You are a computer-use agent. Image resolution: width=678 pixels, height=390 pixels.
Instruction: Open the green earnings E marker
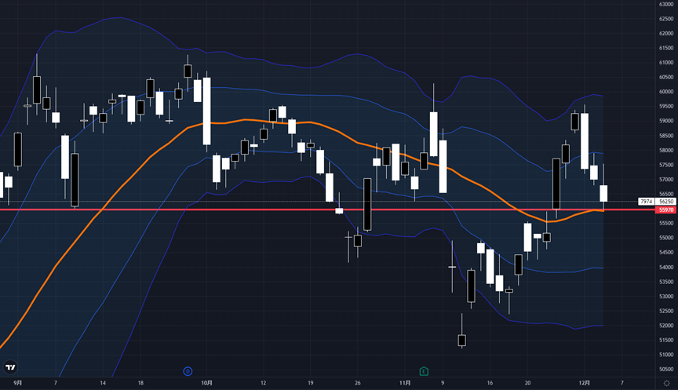[424, 370]
